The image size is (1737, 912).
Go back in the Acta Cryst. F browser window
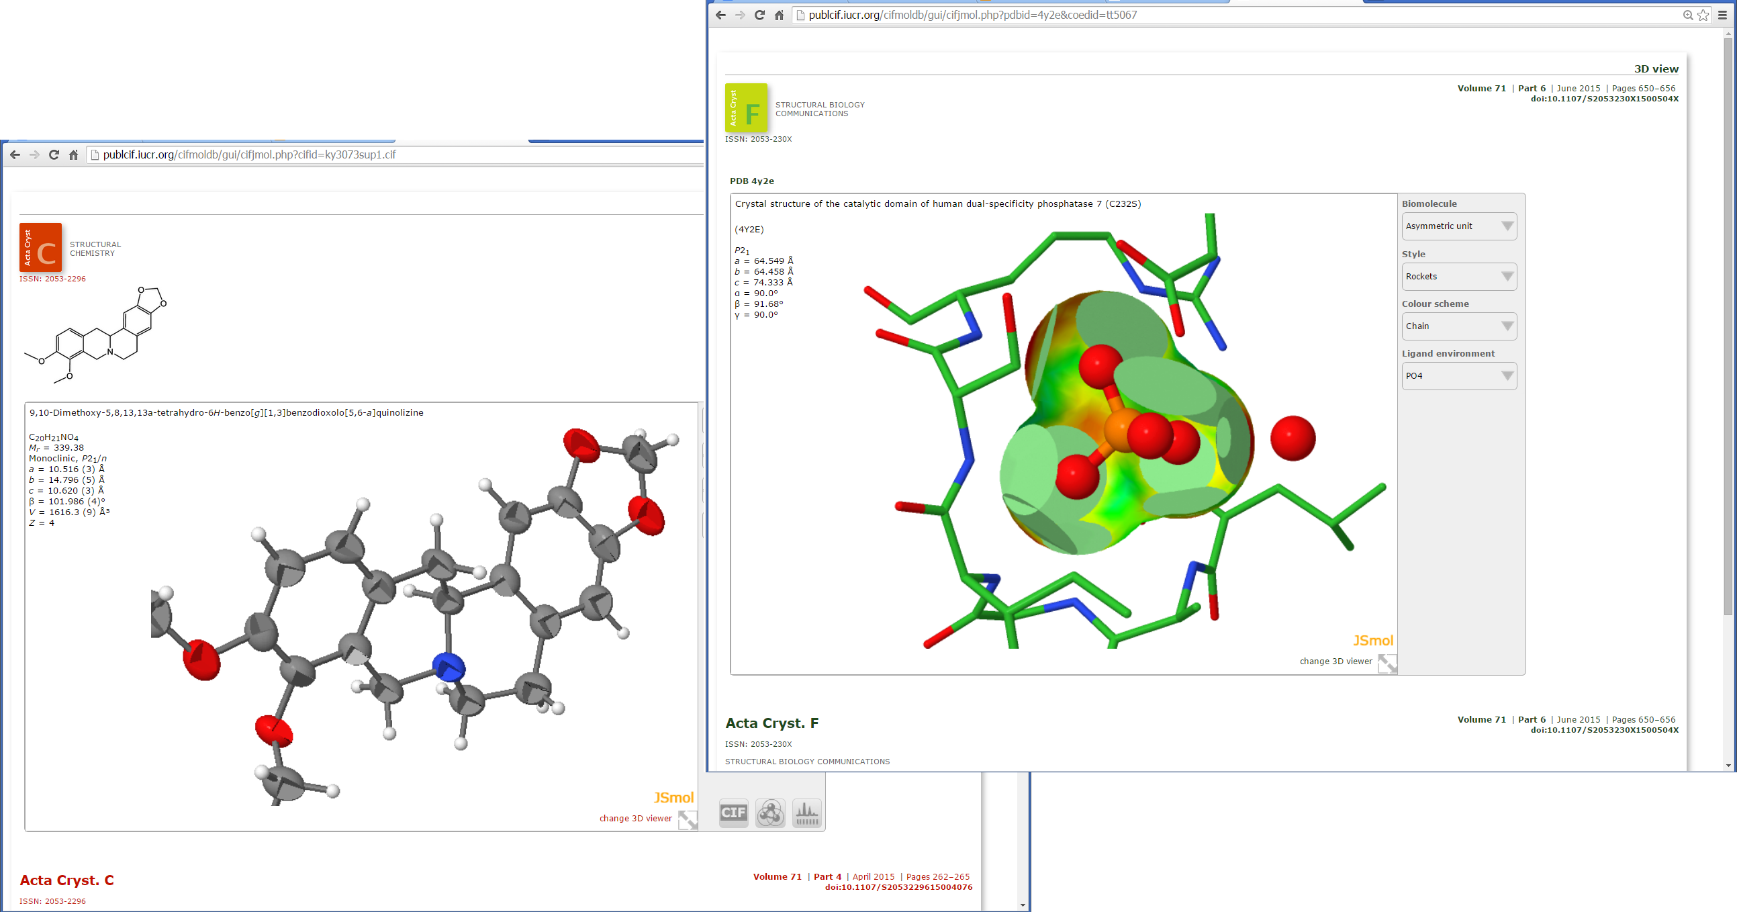point(720,15)
